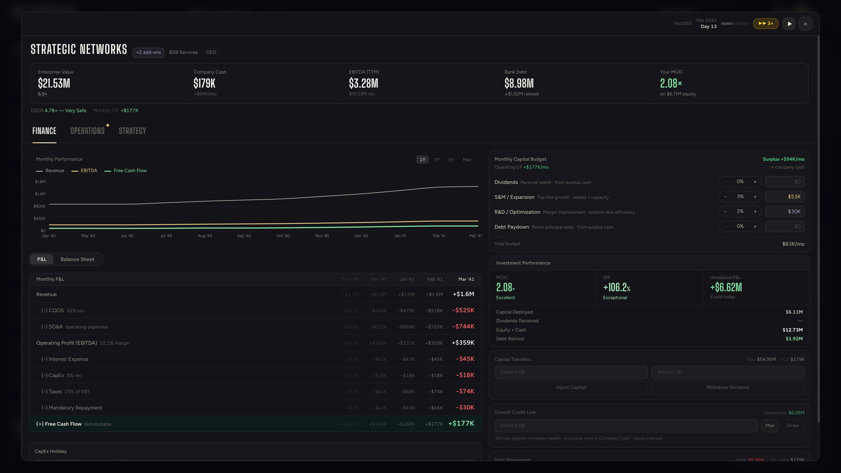This screenshot has height=473, width=841.
Task: Click the Interest Expense -$45K value
Action: [465, 359]
